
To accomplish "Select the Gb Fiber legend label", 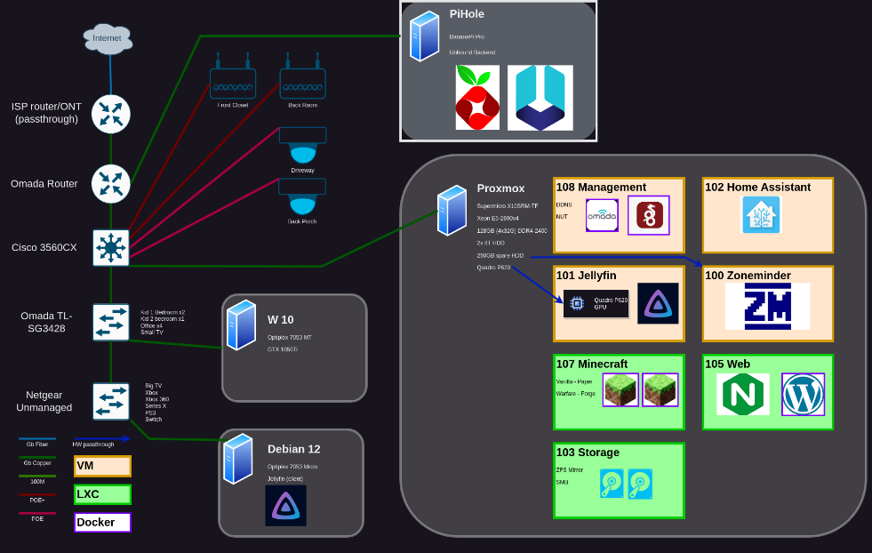I will pyautogui.click(x=37, y=445).
